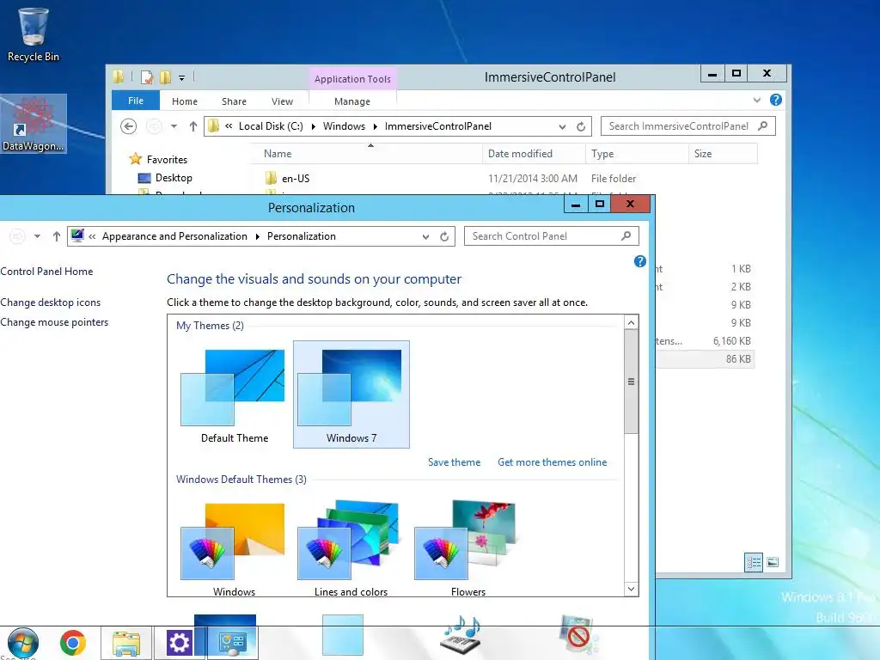Screen dimensions: 880x660
Task: Apply the Windows default theme
Action: tap(234, 547)
